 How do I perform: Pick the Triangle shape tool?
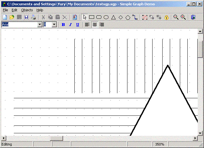[113, 18]
